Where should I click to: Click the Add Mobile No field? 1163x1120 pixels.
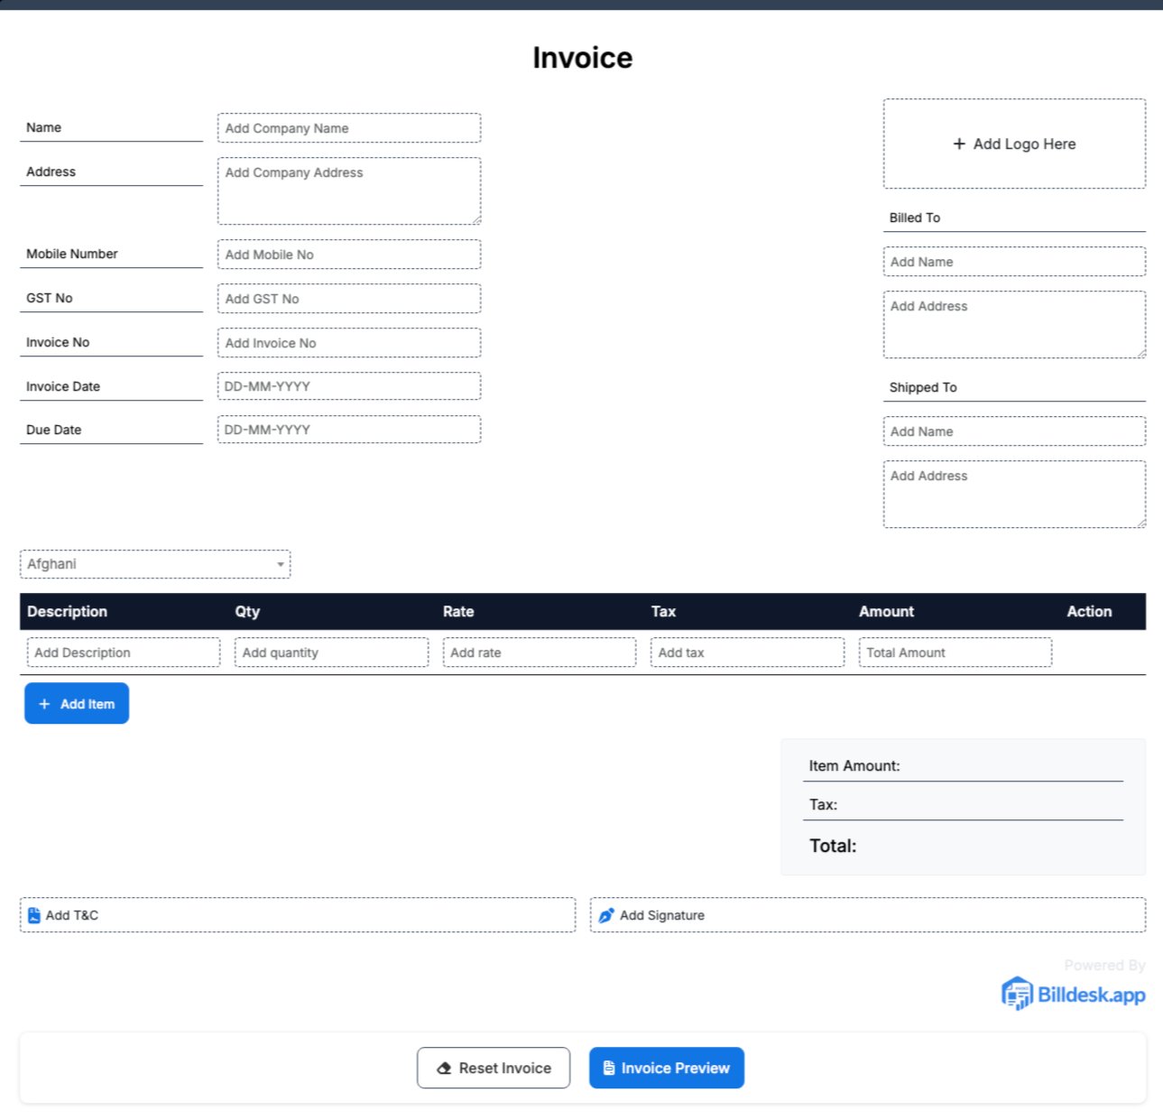click(349, 255)
